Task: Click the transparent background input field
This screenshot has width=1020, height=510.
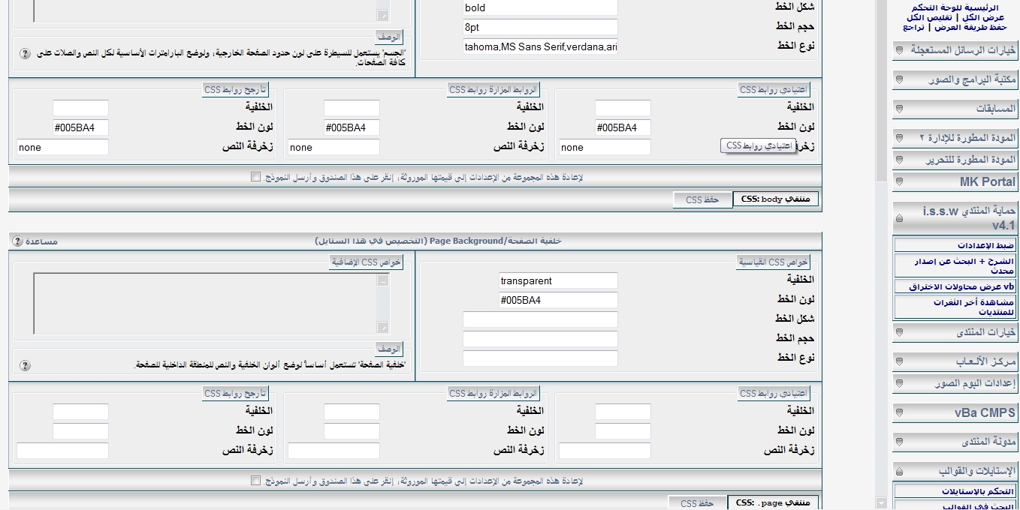Action: [557, 281]
